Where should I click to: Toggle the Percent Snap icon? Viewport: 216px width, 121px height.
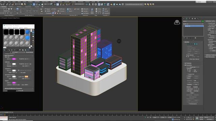pyautogui.click(x=66, y=4)
